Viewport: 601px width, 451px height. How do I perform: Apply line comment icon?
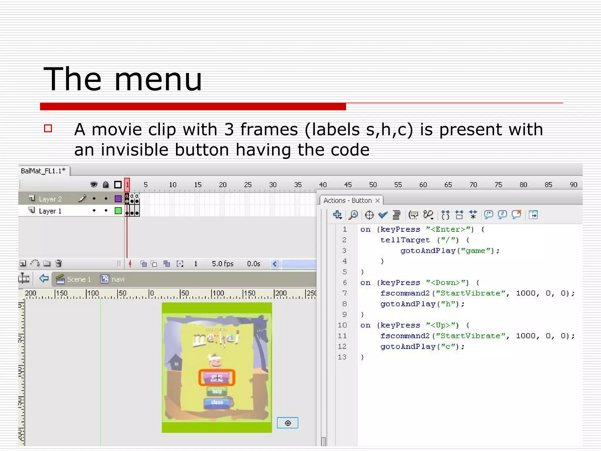502,215
